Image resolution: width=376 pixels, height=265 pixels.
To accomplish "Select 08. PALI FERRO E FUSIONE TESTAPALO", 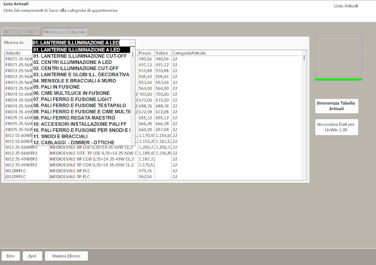I will 81,106.
